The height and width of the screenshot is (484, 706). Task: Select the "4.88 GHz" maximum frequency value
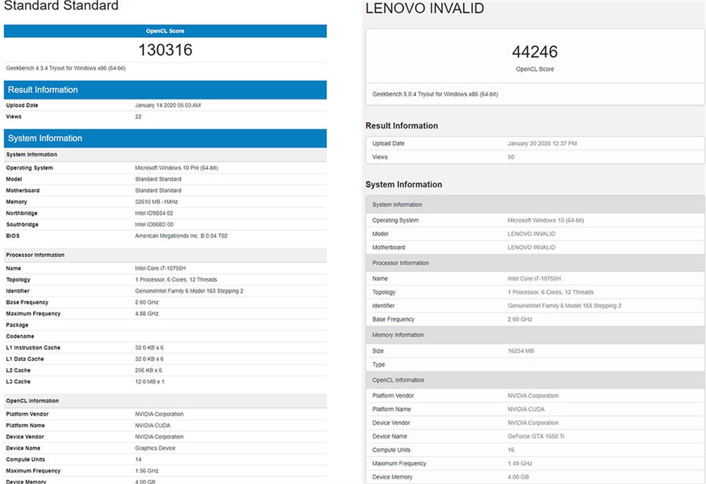(x=147, y=313)
